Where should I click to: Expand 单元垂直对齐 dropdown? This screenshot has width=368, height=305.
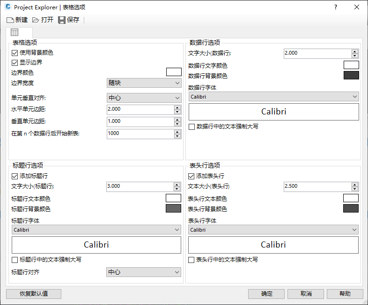point(144,98)
